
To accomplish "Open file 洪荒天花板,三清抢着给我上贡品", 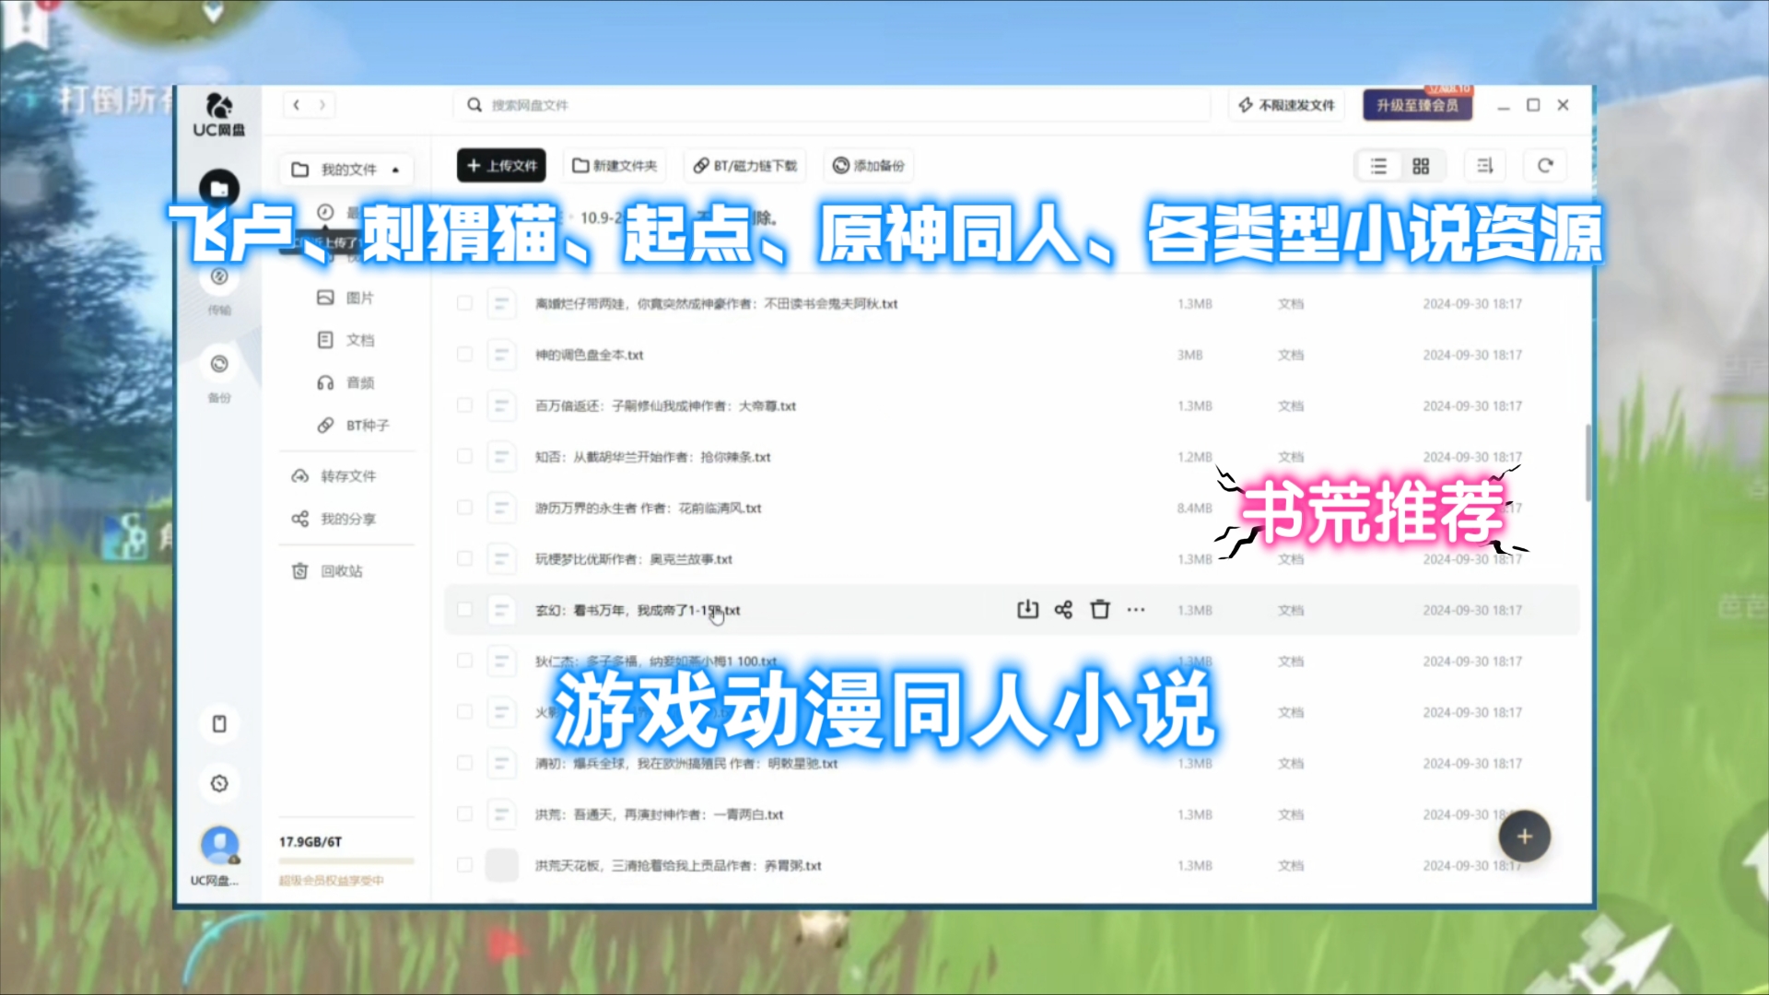I will point(678,865).
